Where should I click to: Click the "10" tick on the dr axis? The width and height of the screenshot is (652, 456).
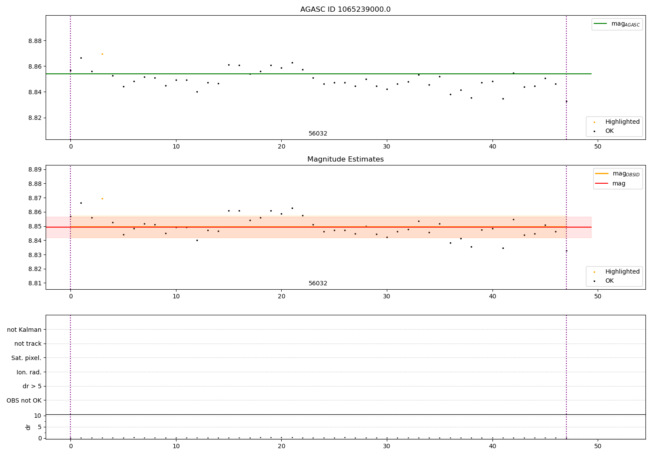[38, 416]
